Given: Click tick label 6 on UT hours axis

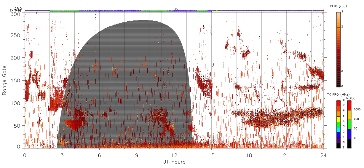Looking at the screenshot, I should pyautogui.click(x=100, y=155).
